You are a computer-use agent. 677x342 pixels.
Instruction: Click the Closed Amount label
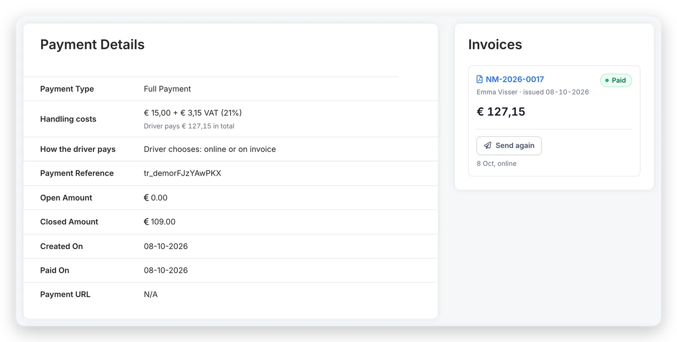coord(69,222)
